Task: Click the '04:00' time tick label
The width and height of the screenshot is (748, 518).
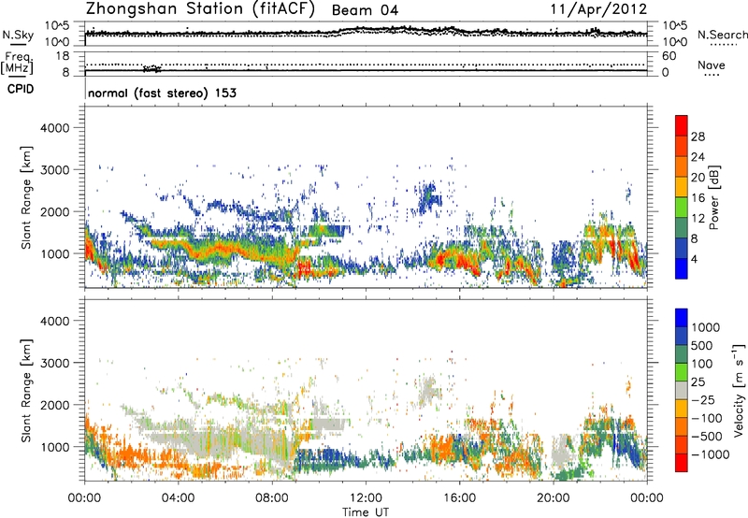Action: [x=179, y=498]
